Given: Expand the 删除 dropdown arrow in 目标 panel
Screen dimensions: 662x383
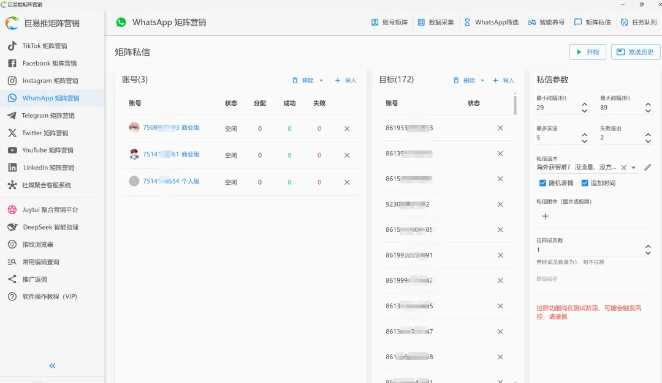Looking at the screenshot, I should [482, 81].
